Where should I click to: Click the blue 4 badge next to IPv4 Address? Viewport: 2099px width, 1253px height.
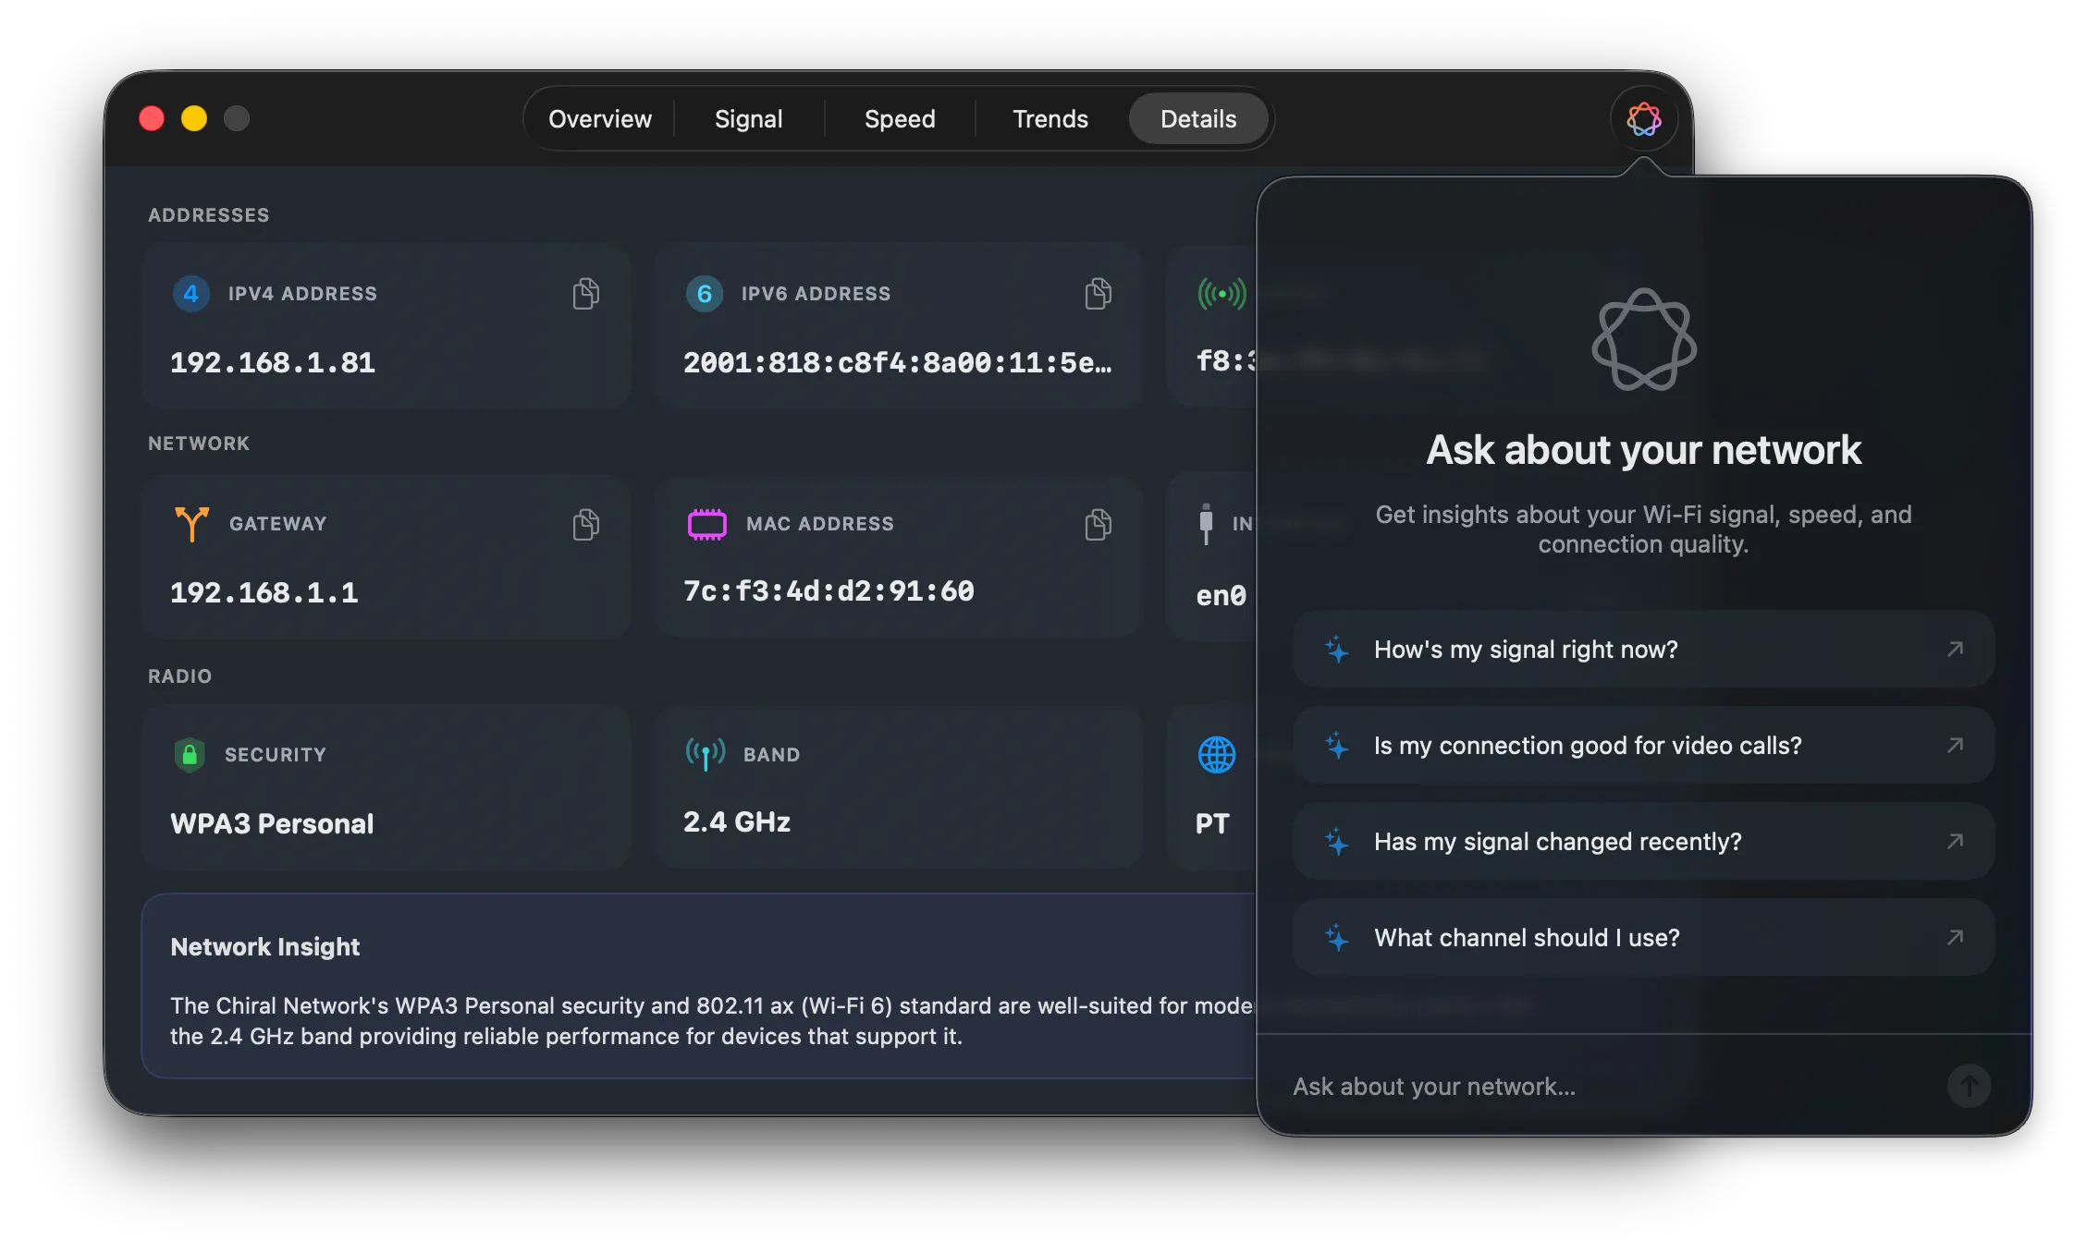(191, 293)
